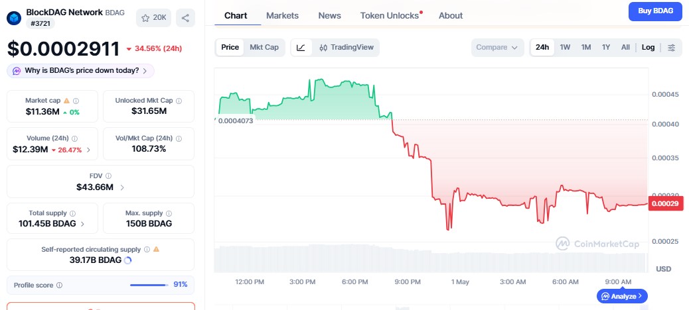Click the $31.65M unlocked cap value

coord(149,111)
